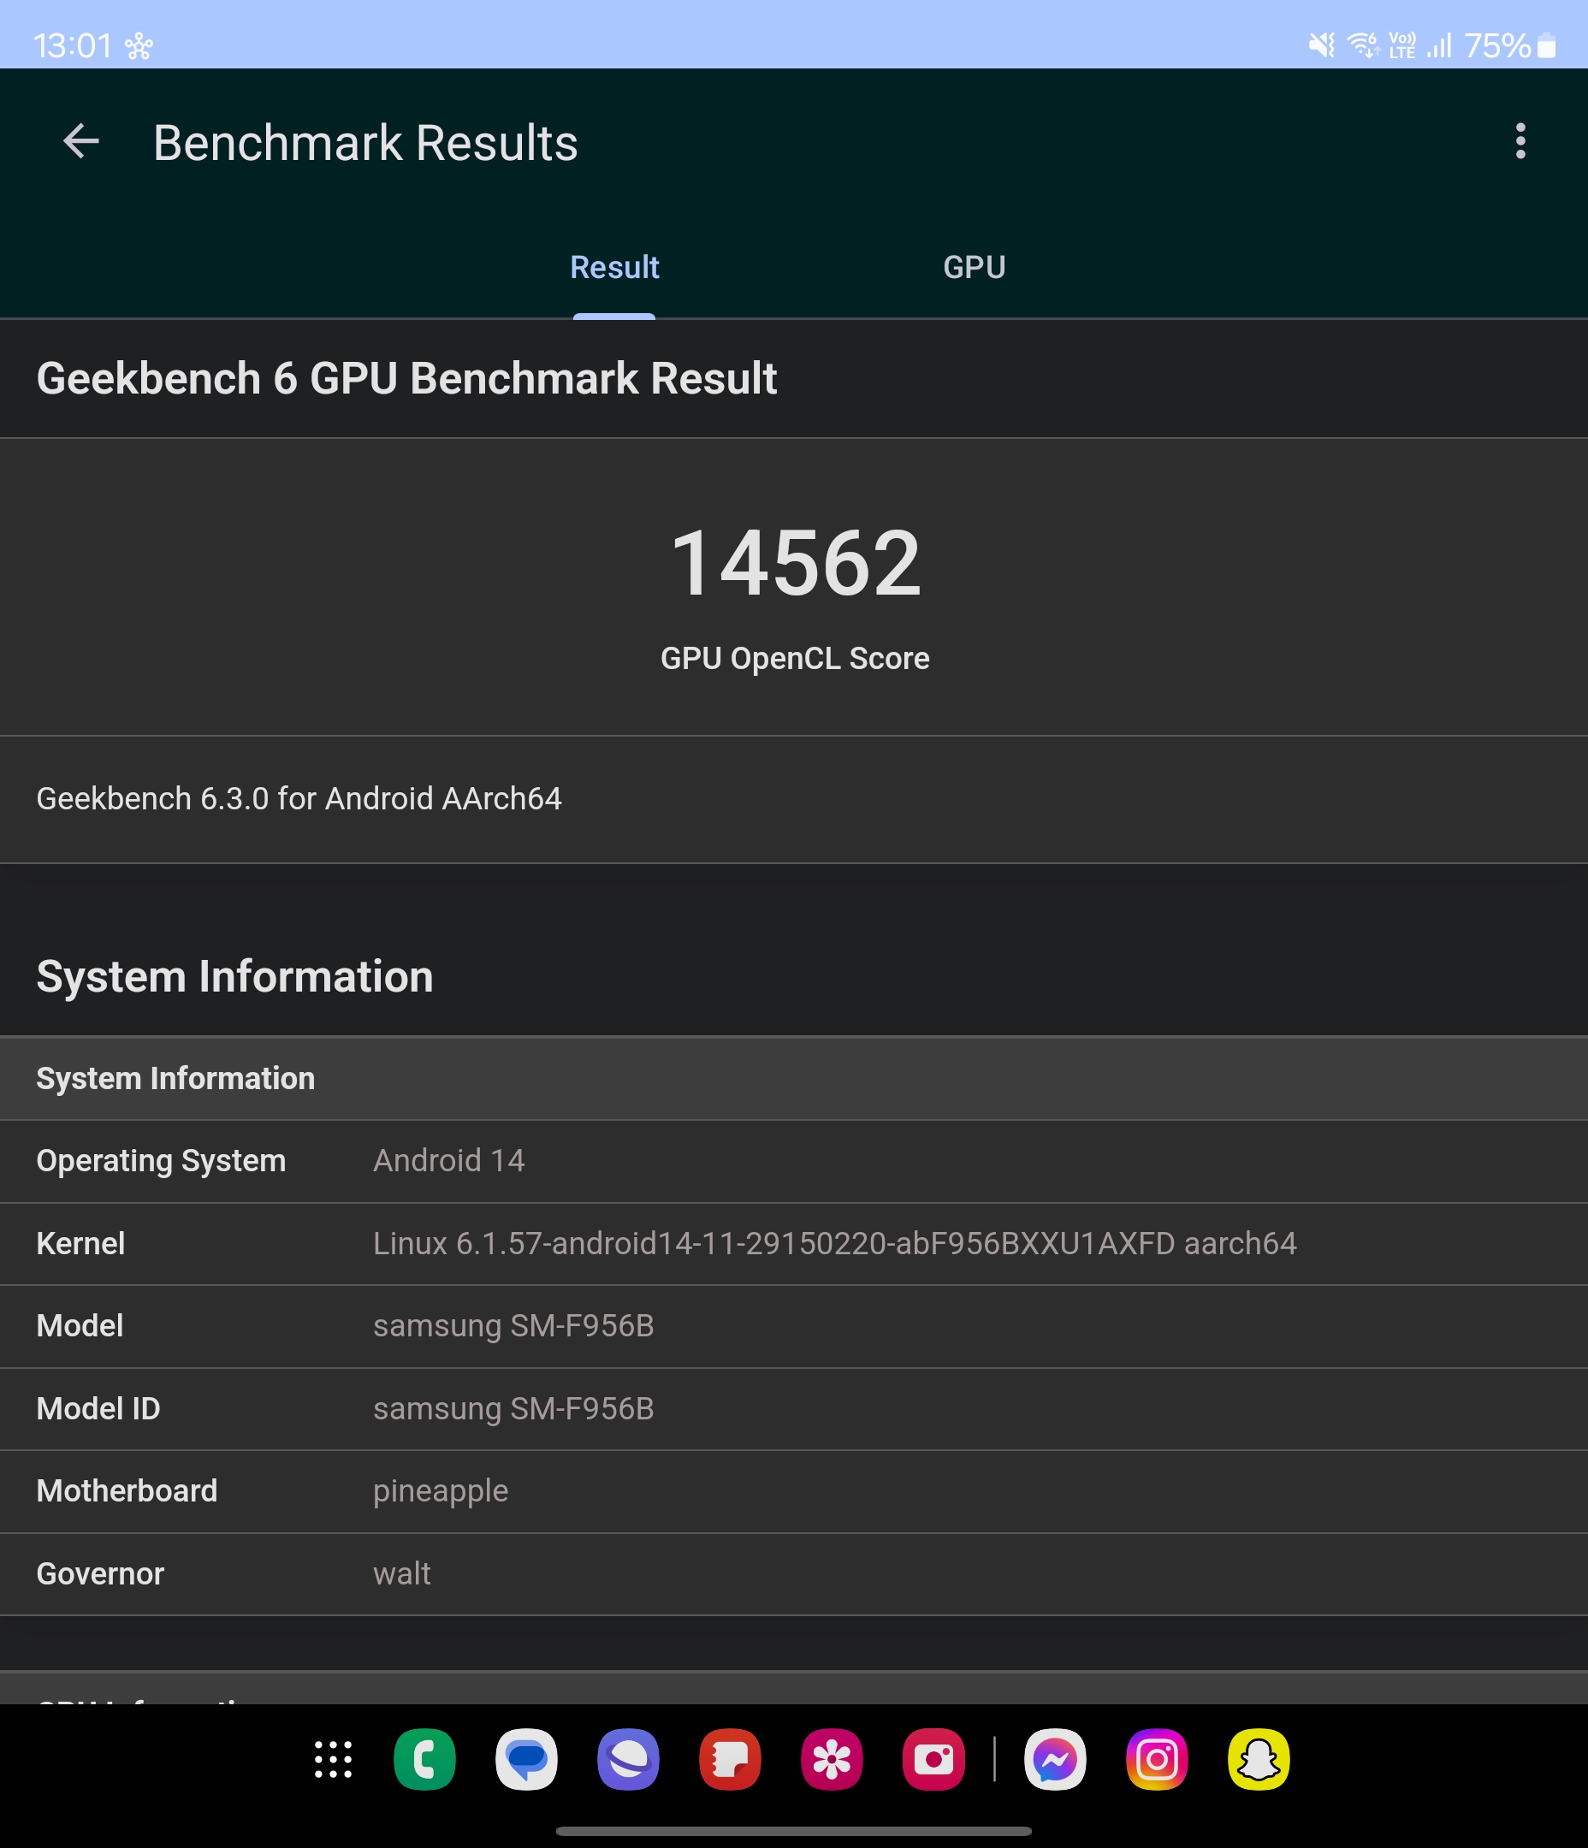
Task: Open Facebook Messenger icon
Action: point(1056,1760)
